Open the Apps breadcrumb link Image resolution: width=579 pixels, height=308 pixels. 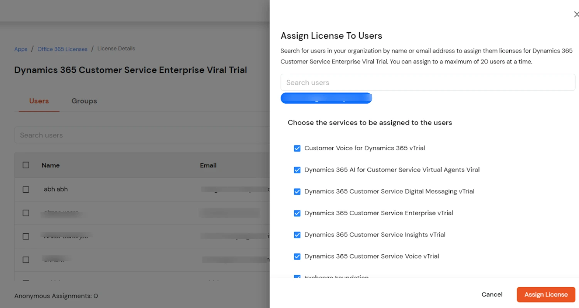20,49
